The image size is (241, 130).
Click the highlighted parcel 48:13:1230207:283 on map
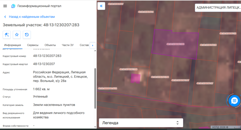[x=175, y=44]
